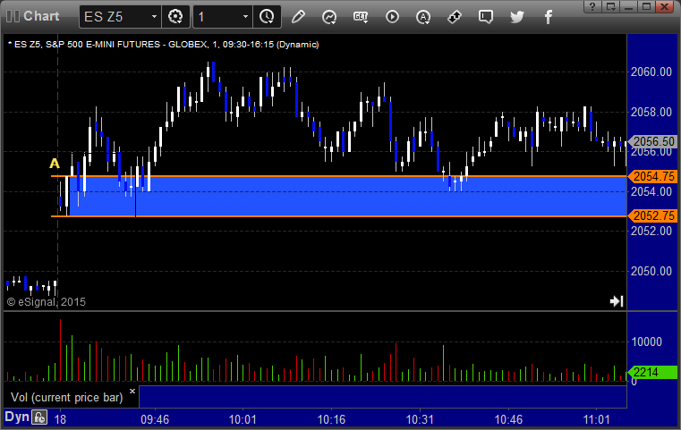This screenshot has width=681, height=430.
Task: Click the chart title ES Z5 description text
Action: (x=165, y=45)
